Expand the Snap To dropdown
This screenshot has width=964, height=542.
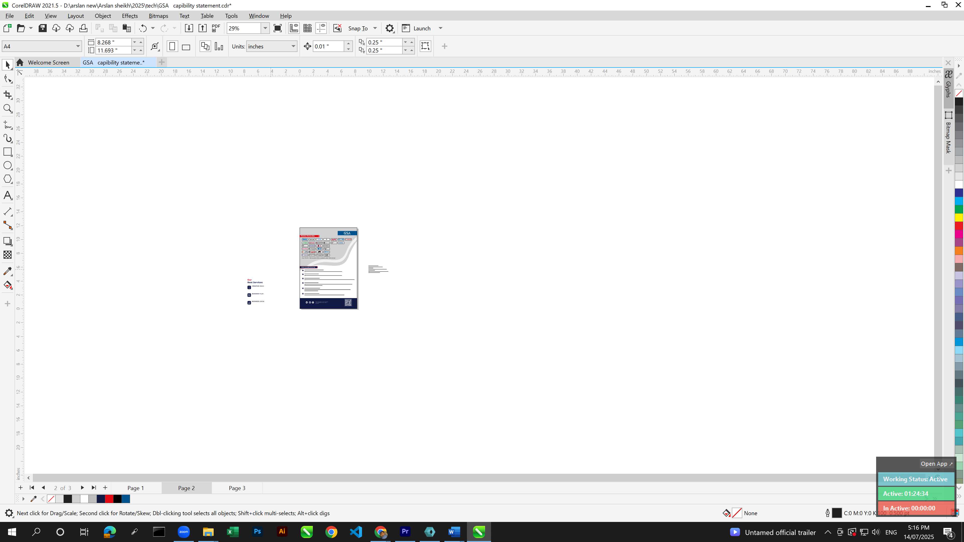coord(375,28)
